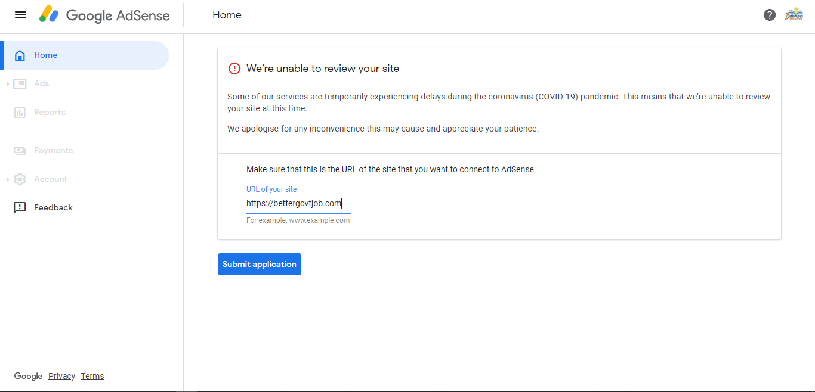This screenshot has width=815, height=392.
Task: Click the red error alert icon
Action: tap(234, 69)
